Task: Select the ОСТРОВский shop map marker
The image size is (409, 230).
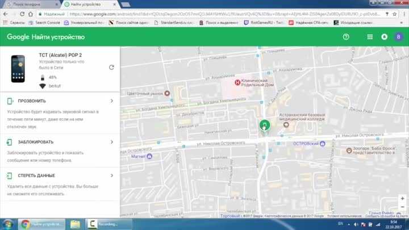Action: click(x=323, y=144)
